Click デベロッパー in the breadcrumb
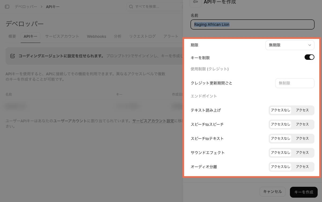Viewport: 322px width, 202px height. click(x=26, y=6)
